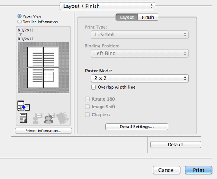Open the Print Type 1-Sided dropdown
217x179 pixels.
140,35
